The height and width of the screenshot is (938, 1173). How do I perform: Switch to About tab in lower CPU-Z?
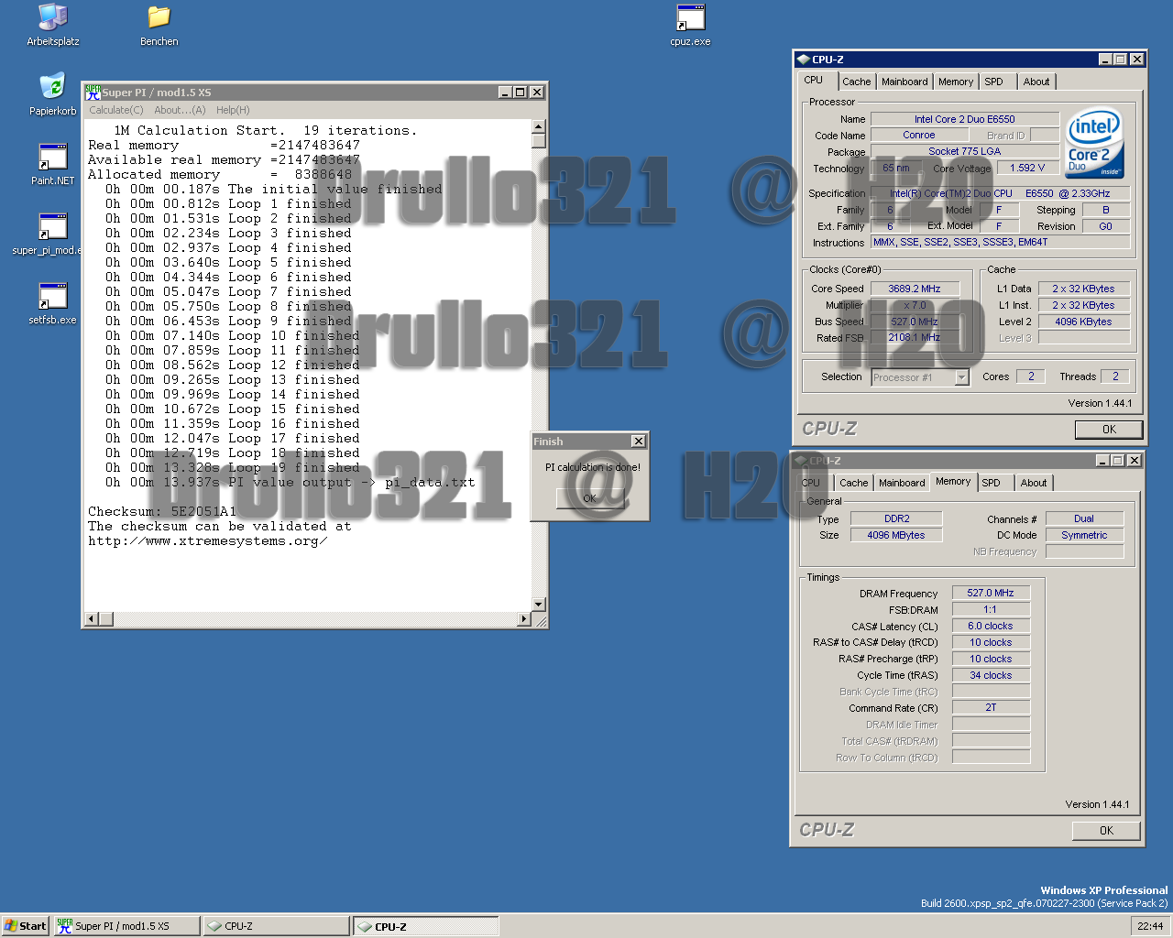pos(1034,483)
